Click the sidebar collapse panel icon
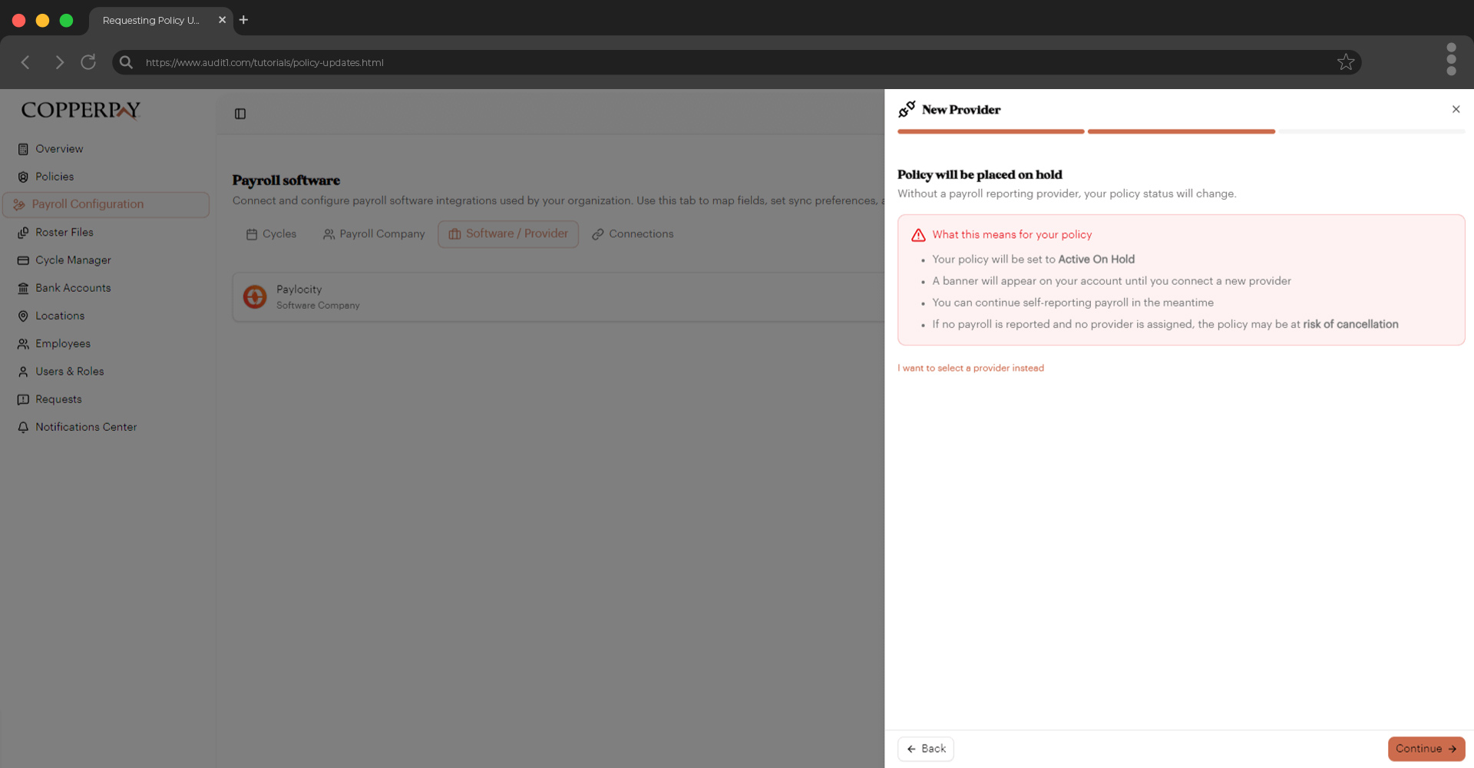 click(240, 114)
